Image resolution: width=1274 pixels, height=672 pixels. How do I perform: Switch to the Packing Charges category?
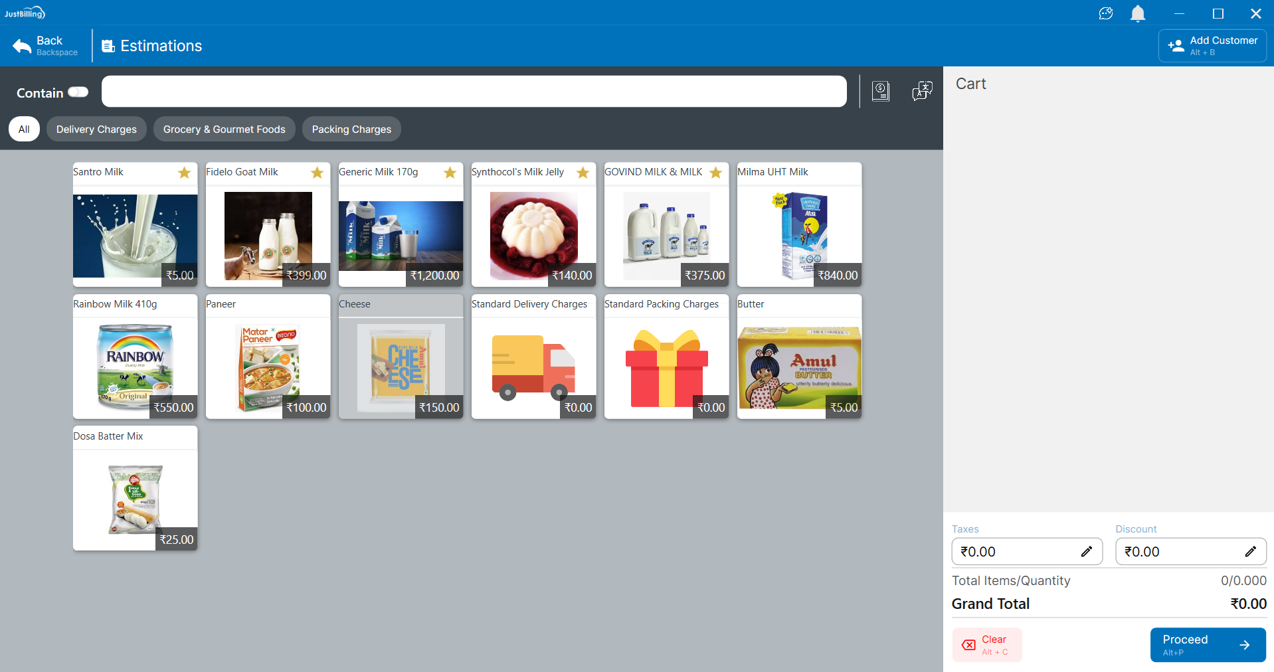click(351, 129)
